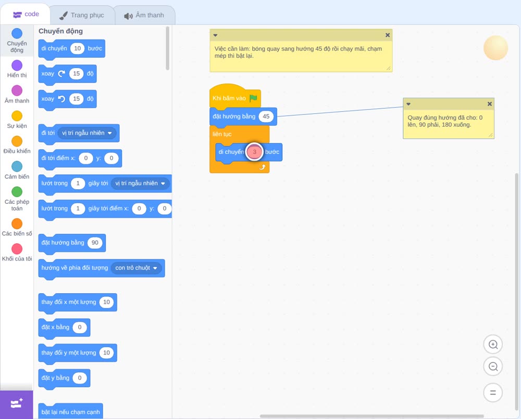Screen dimensions: 521x419
Task: Collapse the Việc cần làm comment
Action: (215, 35)
